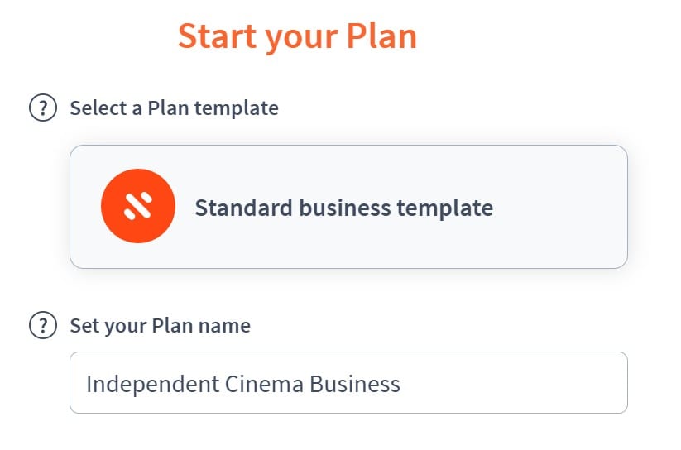The height and width of the screenshot is (450, 681).
Task: Click the Select a Plan template label
Action: tap(174, 108)
